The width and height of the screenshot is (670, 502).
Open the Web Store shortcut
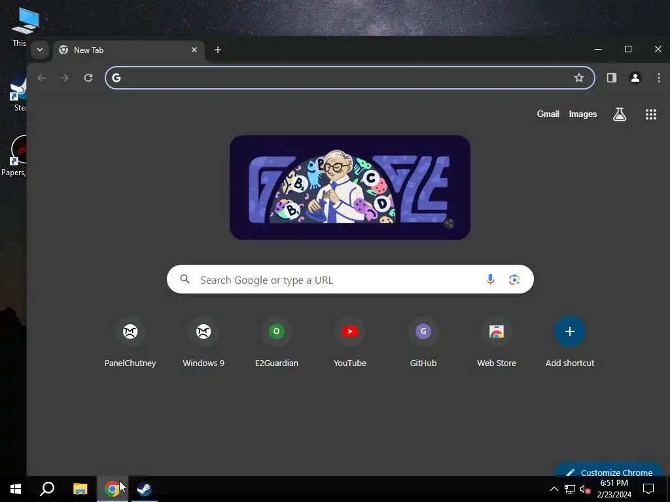click(497, 343)
